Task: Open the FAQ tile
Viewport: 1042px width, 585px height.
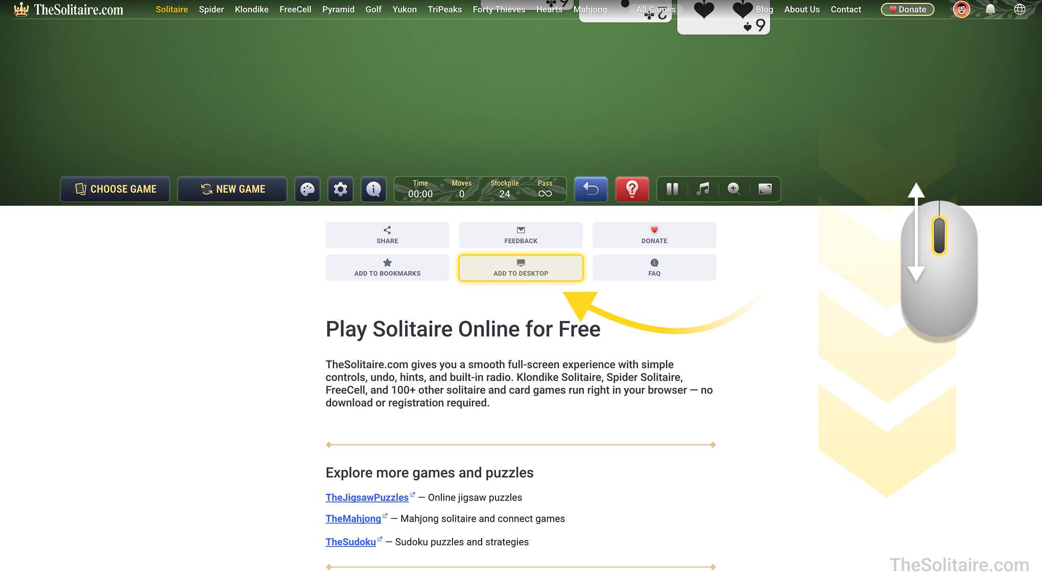Action: click(654, 267)
